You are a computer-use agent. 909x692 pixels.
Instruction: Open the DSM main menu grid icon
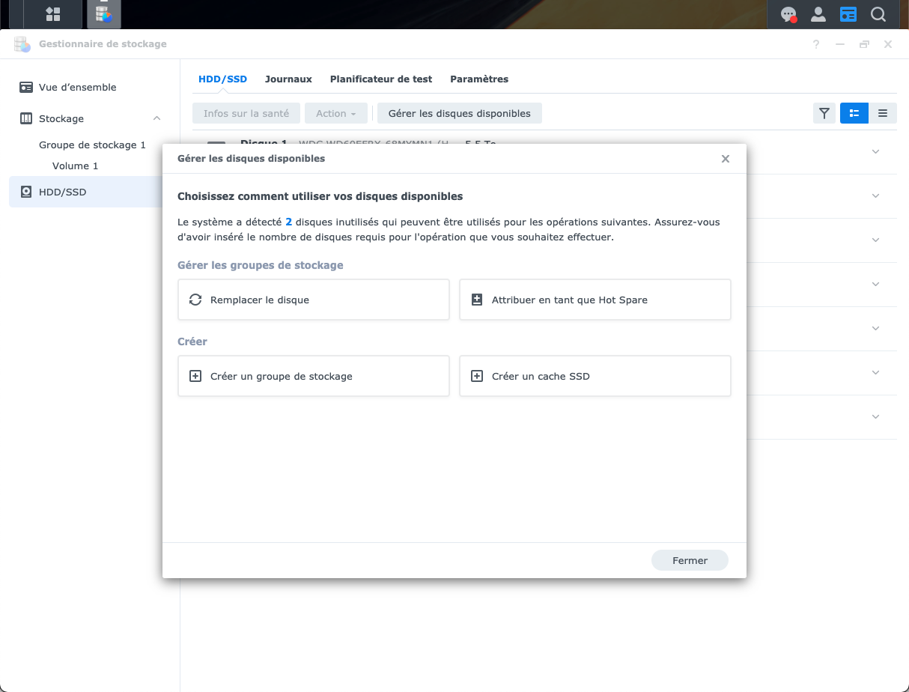[x=52, y=14]
